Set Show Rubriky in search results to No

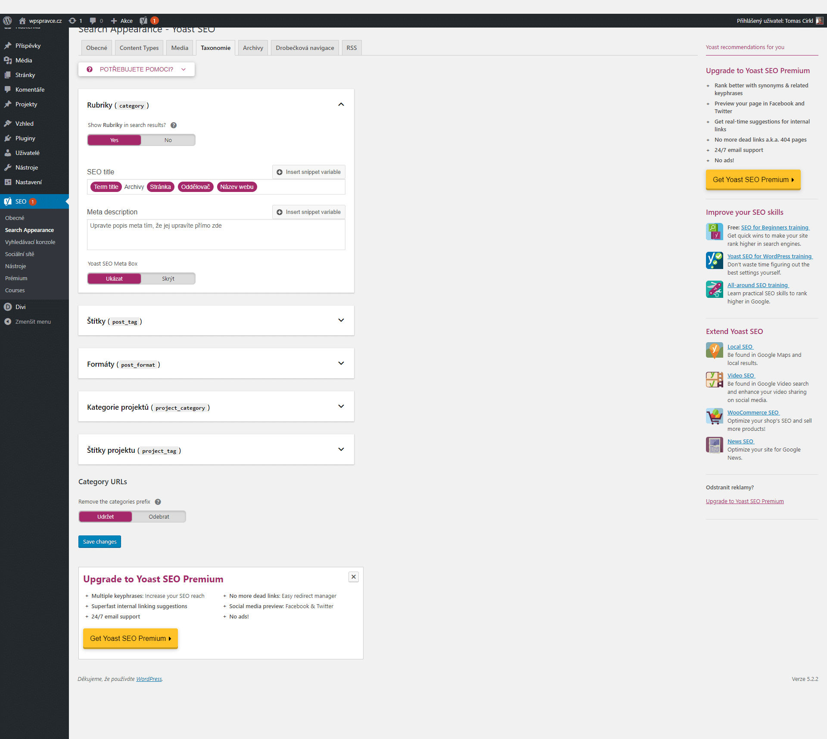(168, 140)
